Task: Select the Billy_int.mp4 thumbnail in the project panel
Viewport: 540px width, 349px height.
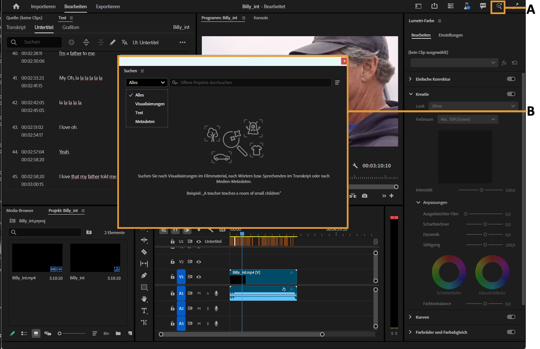Action: pos(37,258)
